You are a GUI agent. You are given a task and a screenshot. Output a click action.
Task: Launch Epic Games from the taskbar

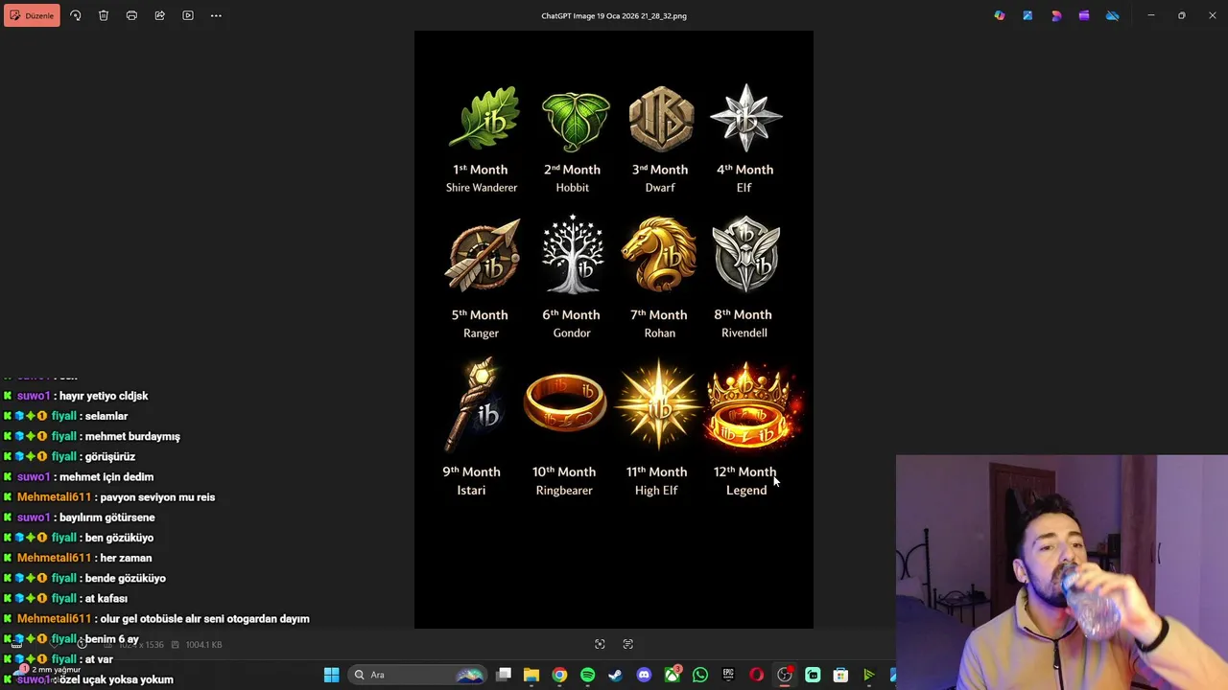click(728, 675)
